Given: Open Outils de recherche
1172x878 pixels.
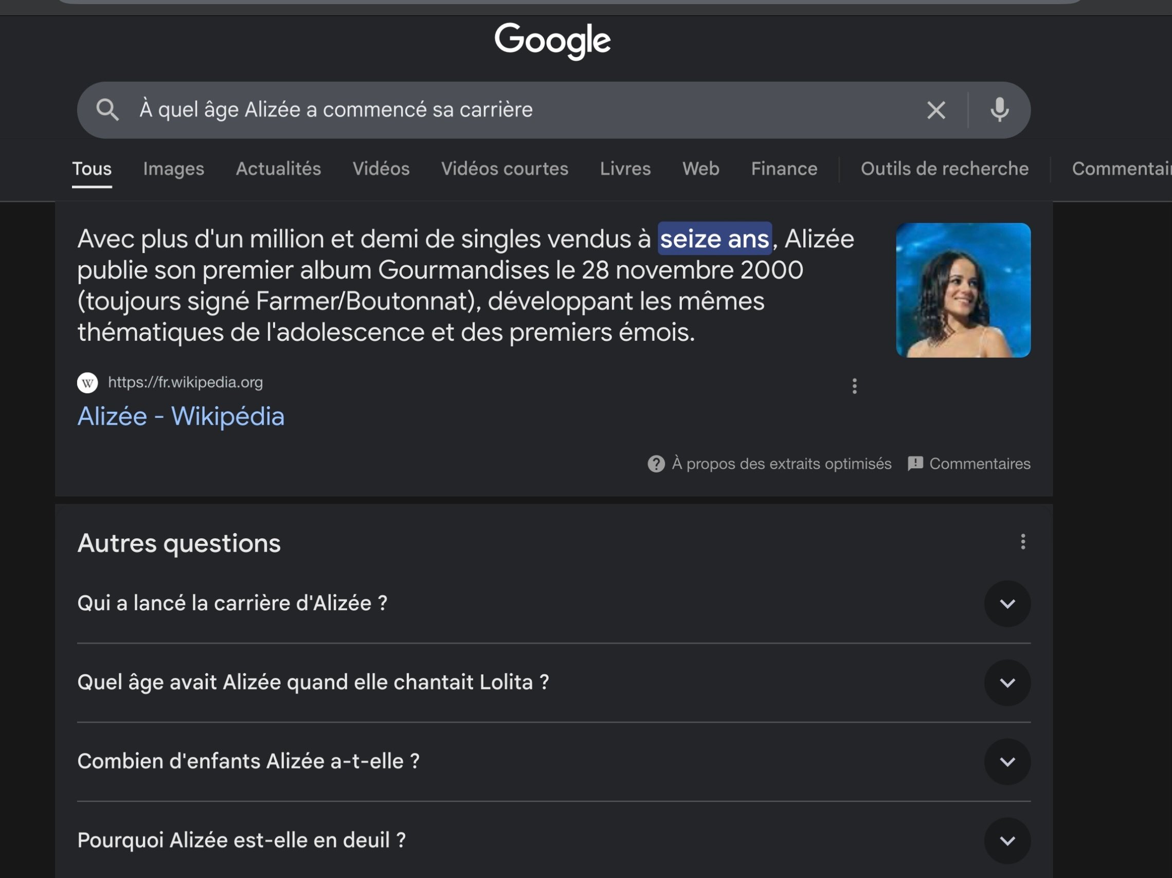Looking at the screenshot, I should click(944, 169).
